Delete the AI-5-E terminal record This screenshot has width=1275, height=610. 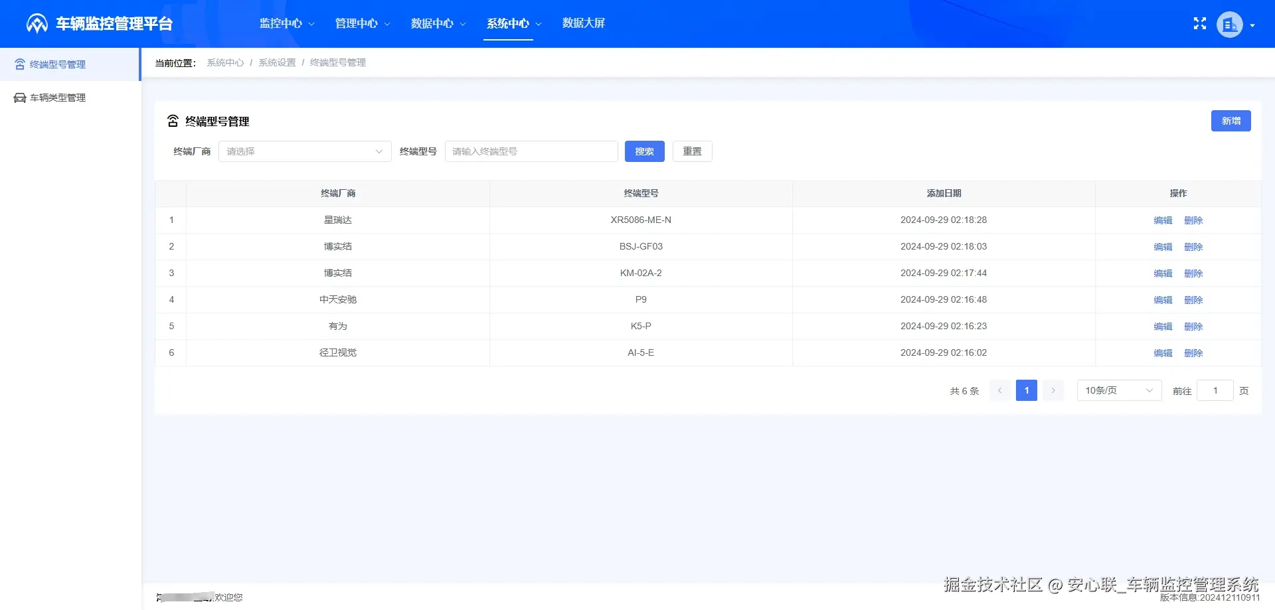(x=1194, y=352)
